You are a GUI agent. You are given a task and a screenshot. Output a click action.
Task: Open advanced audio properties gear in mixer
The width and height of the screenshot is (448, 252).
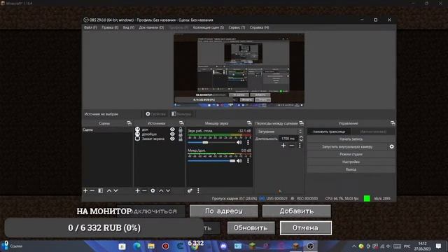pos(190,190)
